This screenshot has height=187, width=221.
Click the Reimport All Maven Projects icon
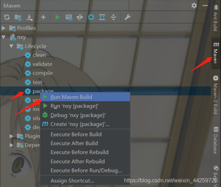coord(7,17)
